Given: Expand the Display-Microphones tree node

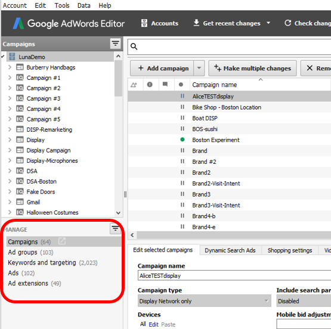Looking at the screenshot, I should [x=10, y=160].
